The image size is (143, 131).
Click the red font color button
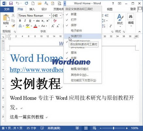36,26
